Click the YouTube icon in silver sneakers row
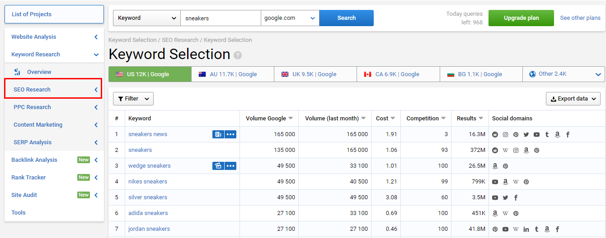Screen dimensions: 606x238 coord(495,197)
